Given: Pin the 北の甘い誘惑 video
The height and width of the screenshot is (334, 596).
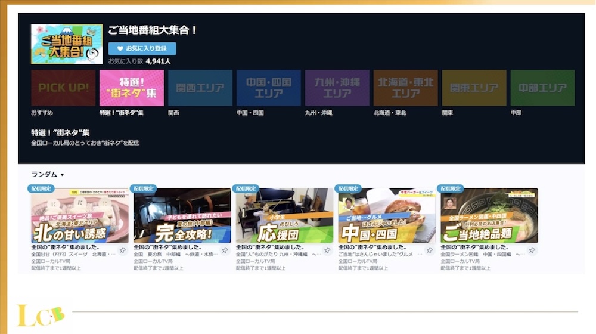Looking at the screenshot, I should point(123,250).
